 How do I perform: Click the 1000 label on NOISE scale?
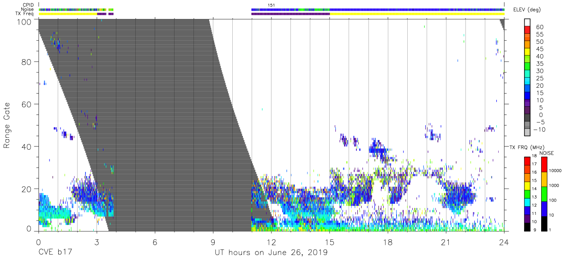click(x=554, y=186)
